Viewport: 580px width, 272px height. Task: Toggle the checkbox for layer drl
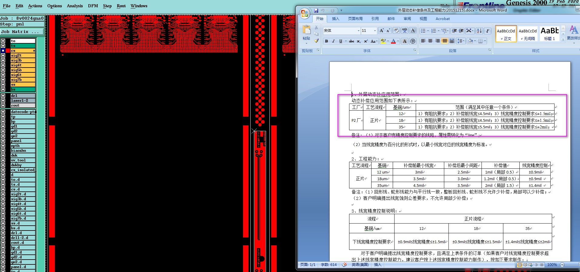[x=3, y=96]
